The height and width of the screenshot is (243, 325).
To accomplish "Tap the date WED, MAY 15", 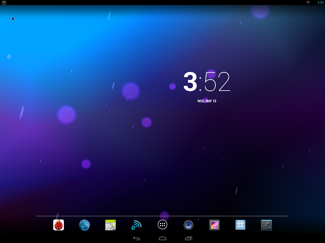I will pos(206,101).
